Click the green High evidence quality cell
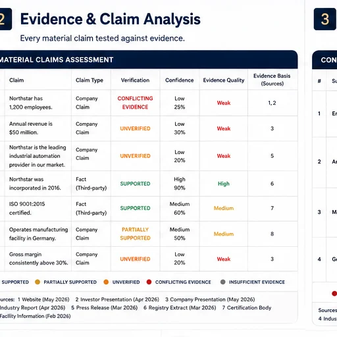The image size is (337, 337). click(x=224, y=184)
